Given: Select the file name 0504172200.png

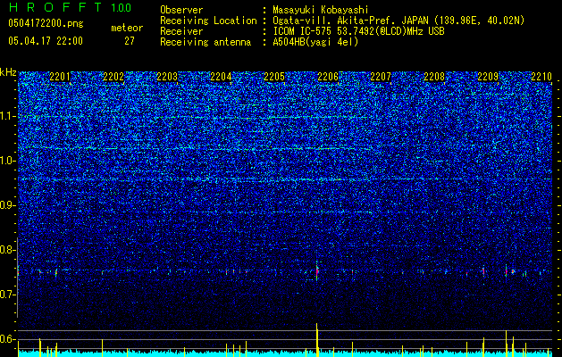Looking at the screenshot, I should tap(46, 24).
